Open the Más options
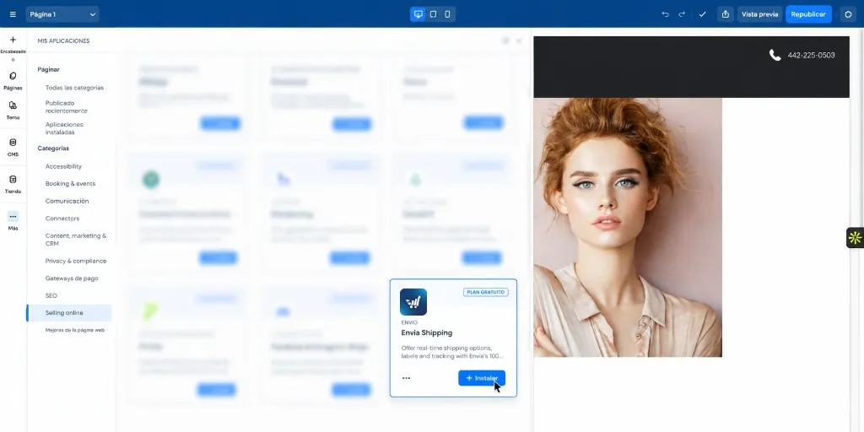The image size is (864, 432). (13, 220)
